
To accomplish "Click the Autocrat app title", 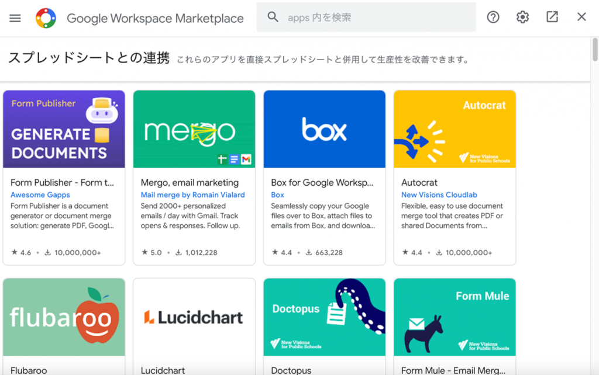I will point(419,183).
